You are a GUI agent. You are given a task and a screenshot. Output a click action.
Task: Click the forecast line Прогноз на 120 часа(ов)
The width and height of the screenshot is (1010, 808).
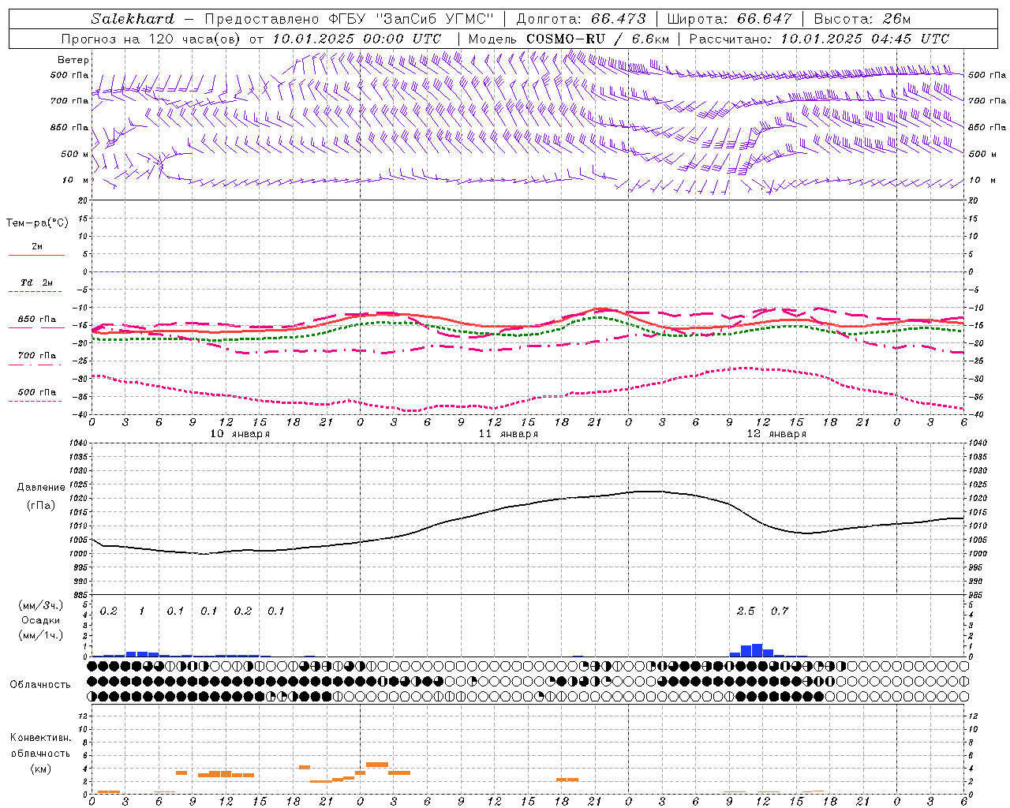coord(151,39)
